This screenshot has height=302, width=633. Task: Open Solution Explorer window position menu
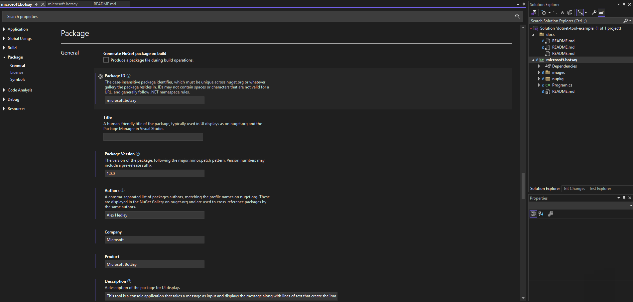619,4
